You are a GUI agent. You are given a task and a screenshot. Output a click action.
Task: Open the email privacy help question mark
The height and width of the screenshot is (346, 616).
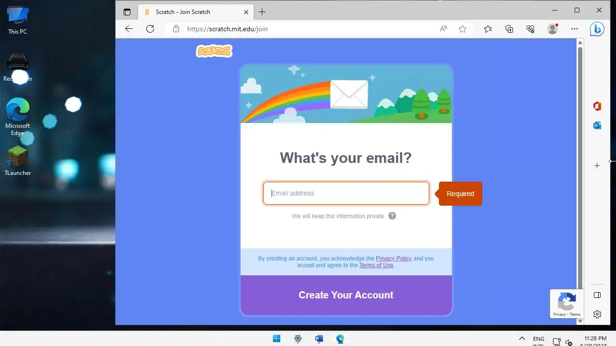392,216
